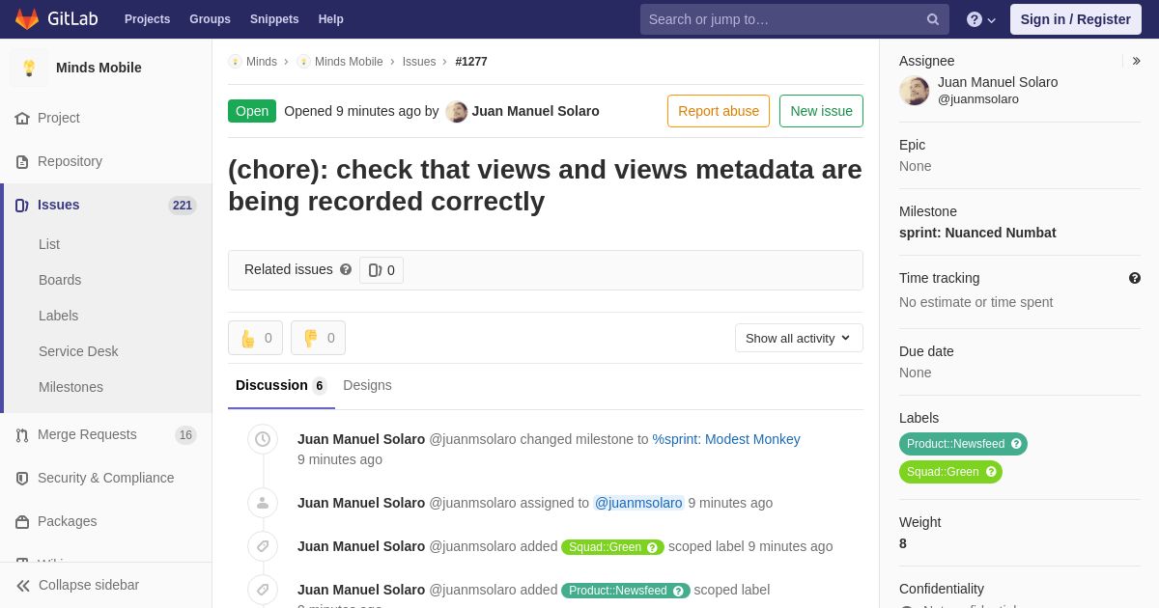Click the related issues count badge
The image size is (1159, 608).
click(x=382, y=270)
